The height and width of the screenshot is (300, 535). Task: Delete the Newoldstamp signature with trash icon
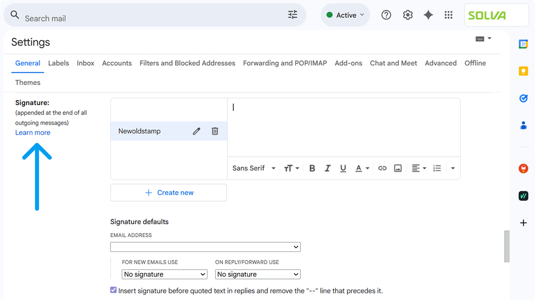pos(215,131)
